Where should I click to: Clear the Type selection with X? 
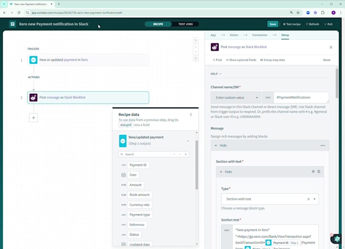tap(308, 199)
